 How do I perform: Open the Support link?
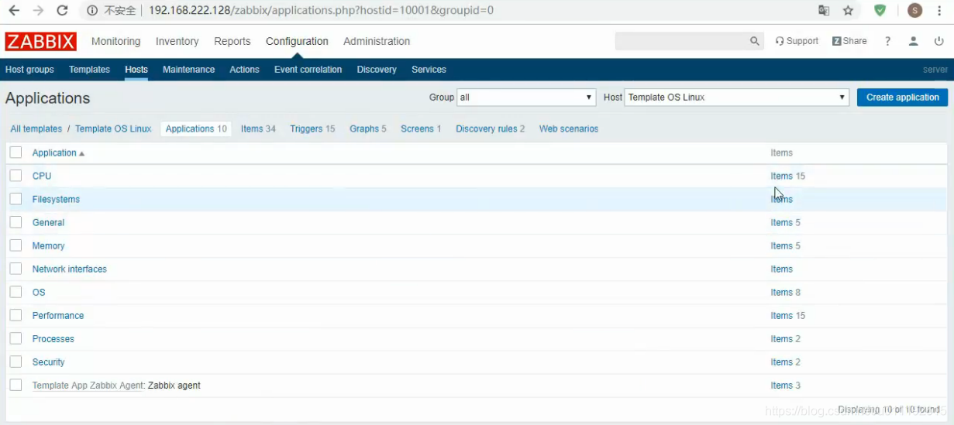point(797,41)
